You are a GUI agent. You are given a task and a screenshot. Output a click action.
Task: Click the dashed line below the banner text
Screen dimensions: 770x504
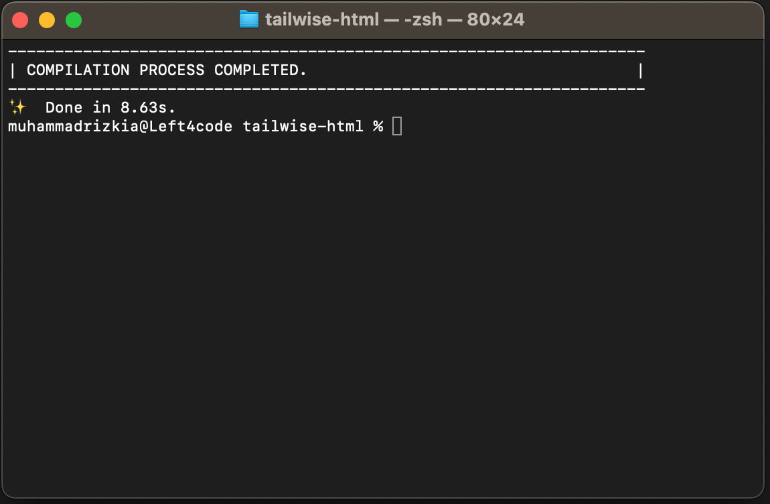tap(327, 88)
